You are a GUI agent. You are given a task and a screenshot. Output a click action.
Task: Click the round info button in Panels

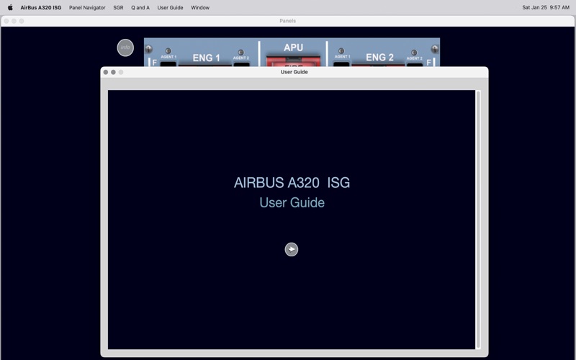tap(125, 48)
